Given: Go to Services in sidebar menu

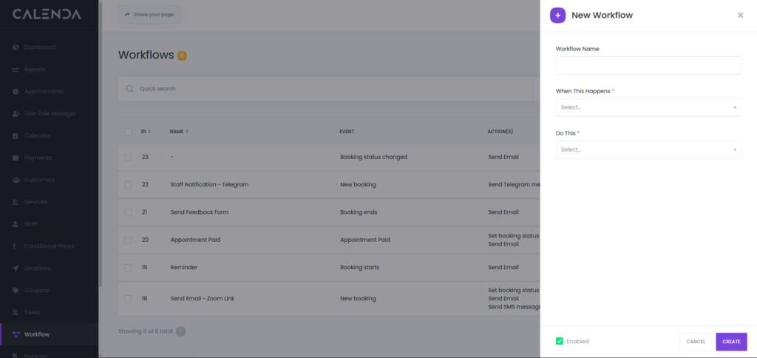Looking at the screenshot, I should (x=35, y=202).
